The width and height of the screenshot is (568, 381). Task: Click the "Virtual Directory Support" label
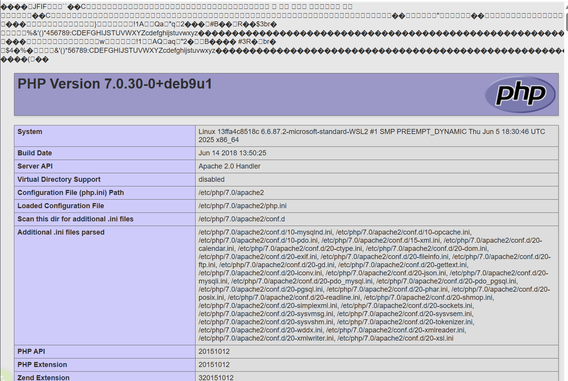point(59,179)
